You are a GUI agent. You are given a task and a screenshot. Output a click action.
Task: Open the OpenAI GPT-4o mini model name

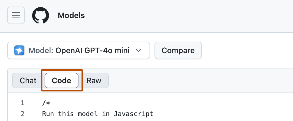point(93,50)
